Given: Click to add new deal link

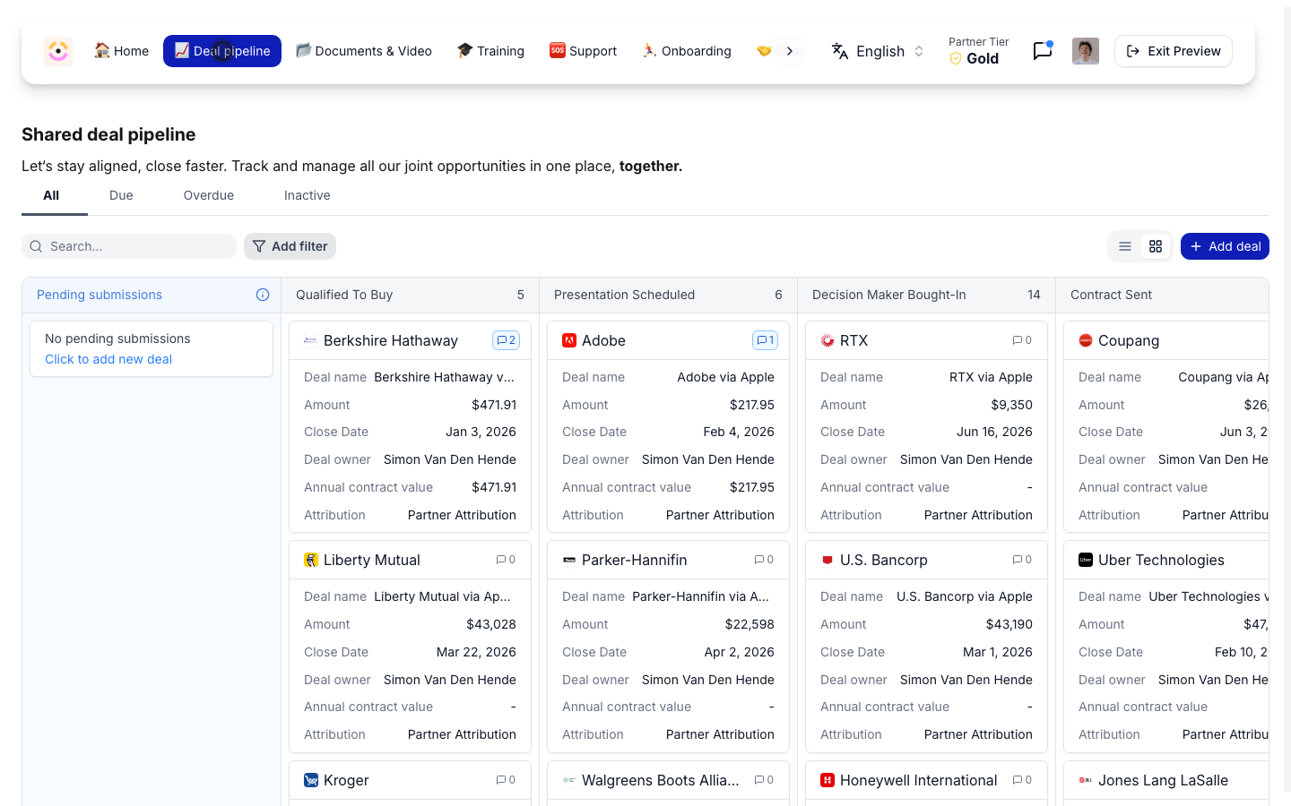Looking at the screenshot, I should 108,359.
